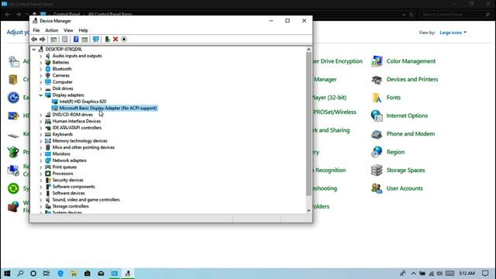Select Human Interface Devices

click(76, 121)
